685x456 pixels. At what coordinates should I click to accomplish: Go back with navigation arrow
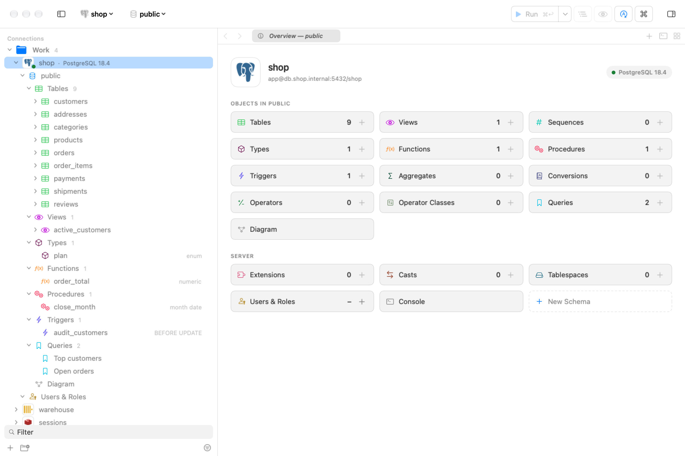coord(226,36)
